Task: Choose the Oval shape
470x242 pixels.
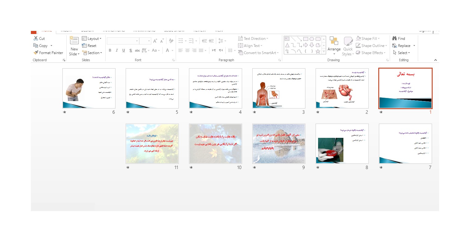Action: click(312, 39)
